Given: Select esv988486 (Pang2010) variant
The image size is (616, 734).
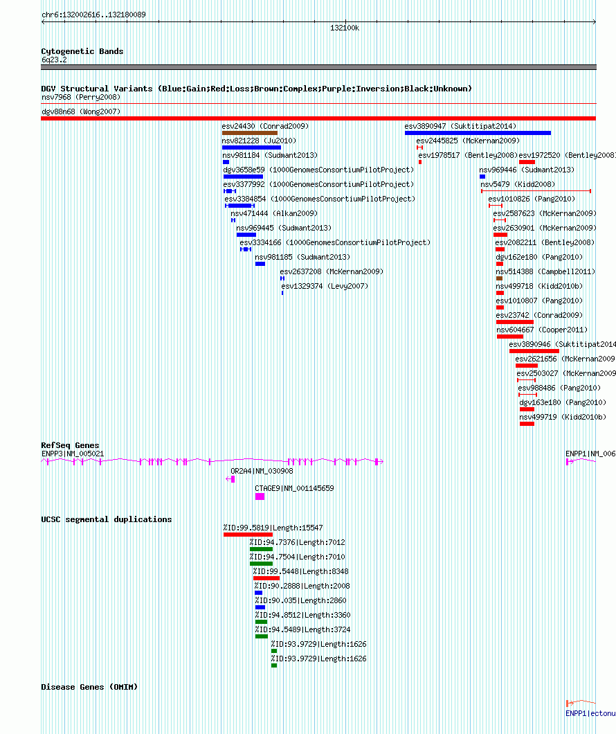Looking at the screenshot, I should 559,388.
